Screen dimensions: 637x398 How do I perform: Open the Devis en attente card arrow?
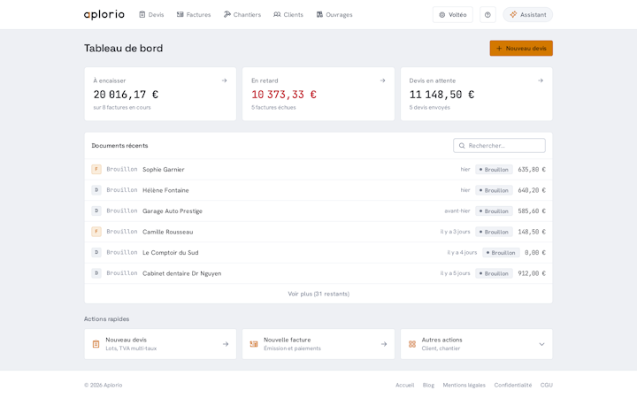[x=541, y=80]
